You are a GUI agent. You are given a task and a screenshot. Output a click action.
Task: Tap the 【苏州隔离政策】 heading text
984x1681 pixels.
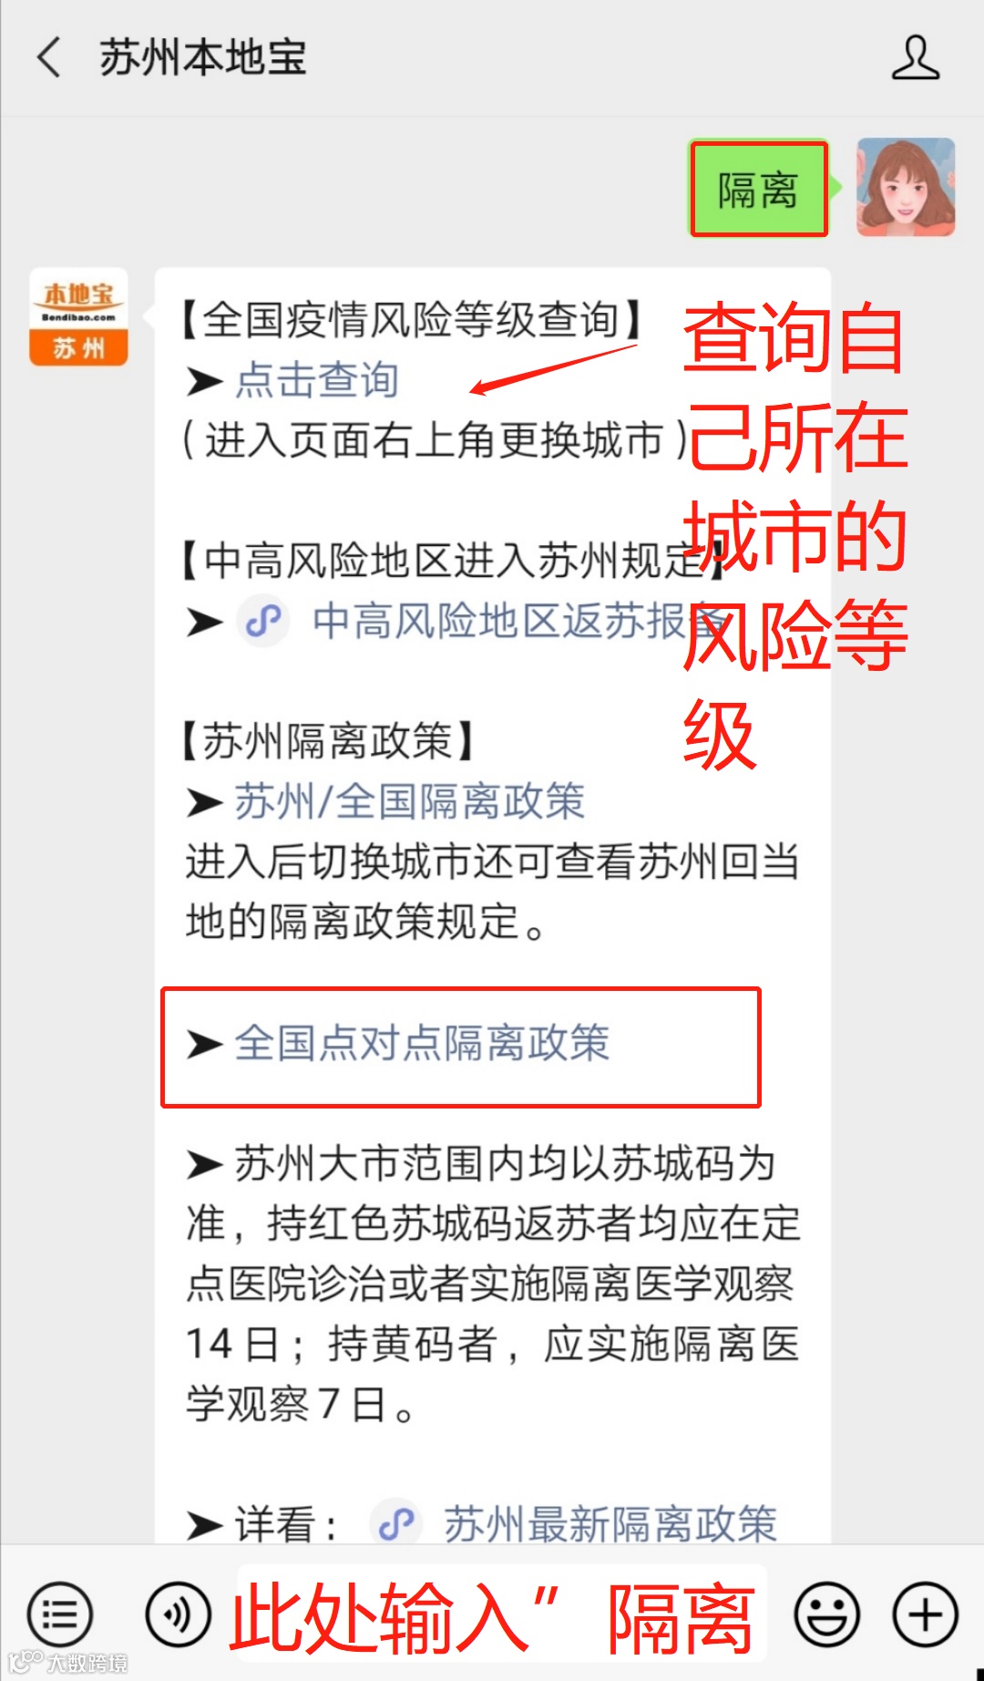coord(327,741)
